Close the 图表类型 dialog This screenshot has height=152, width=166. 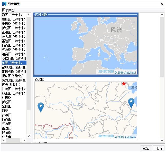point(162,4)
